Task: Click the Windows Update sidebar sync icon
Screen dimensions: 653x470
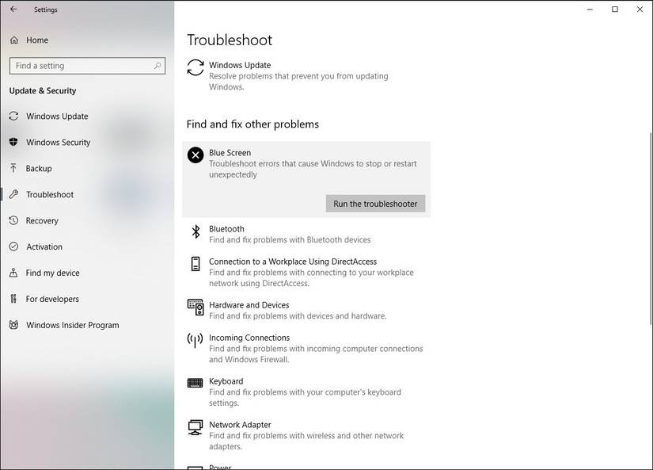Action: point(13,116)
